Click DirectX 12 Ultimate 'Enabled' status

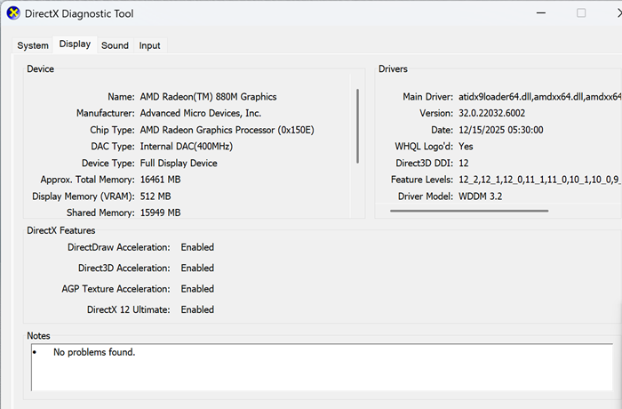(x=197, y=309)
